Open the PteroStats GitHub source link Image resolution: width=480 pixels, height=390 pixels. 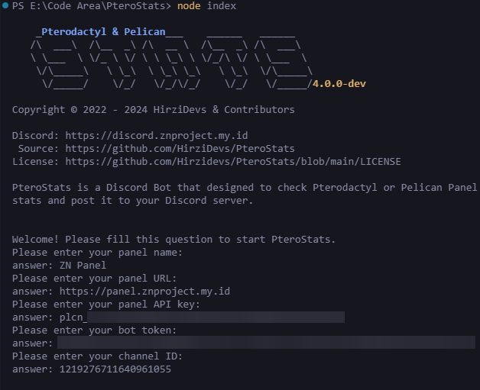tap(180, 149)
